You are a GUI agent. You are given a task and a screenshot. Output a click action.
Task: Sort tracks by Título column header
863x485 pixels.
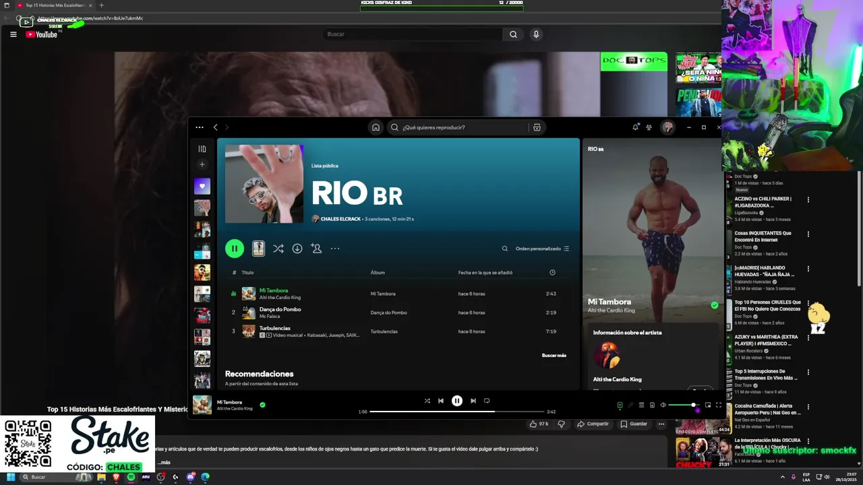(x=247, y=273)
